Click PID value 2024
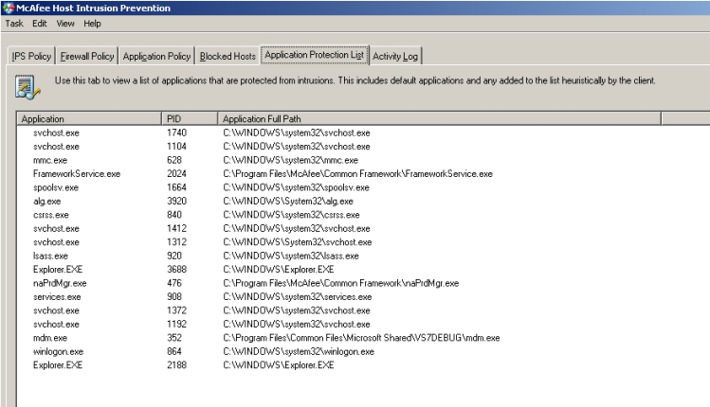This screenshot has width=710, height=407. pyautogui.click(x=176, y=173)
